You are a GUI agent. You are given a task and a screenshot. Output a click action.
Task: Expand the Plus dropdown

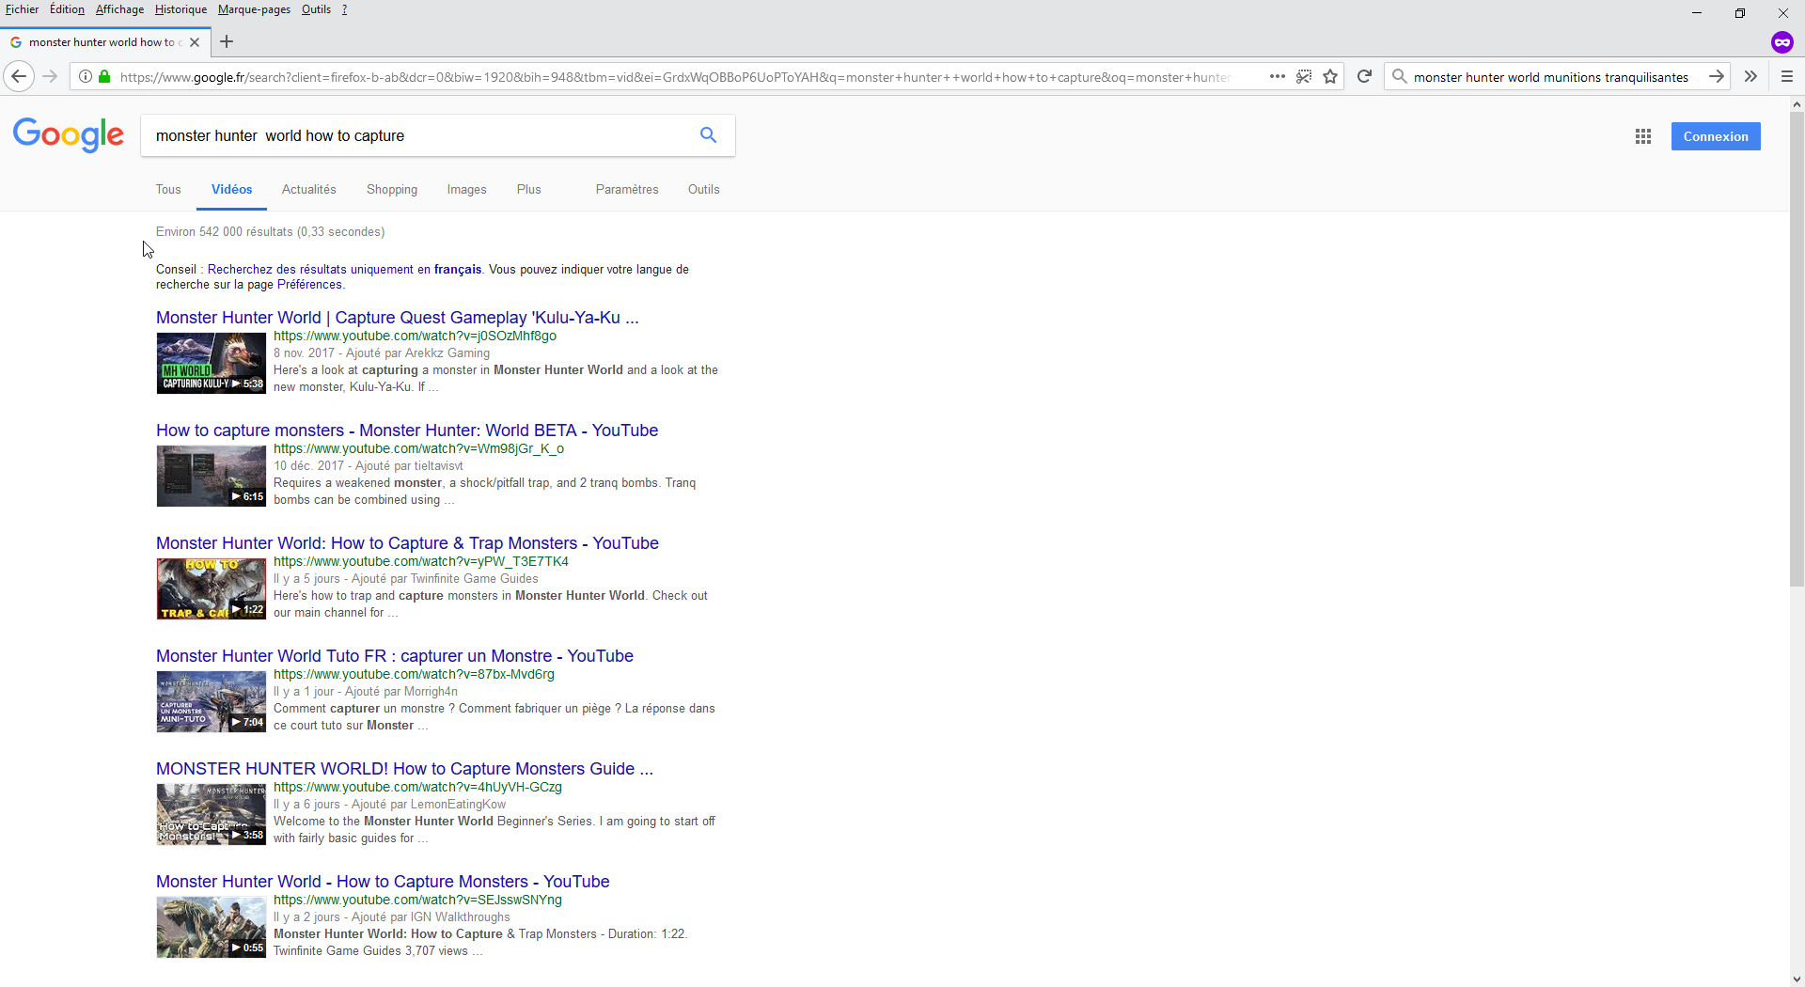[x=528, y=189]
